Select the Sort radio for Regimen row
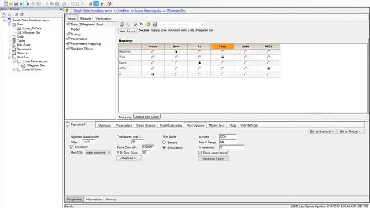This screenshot has height=208, width=370. [176, 51]
